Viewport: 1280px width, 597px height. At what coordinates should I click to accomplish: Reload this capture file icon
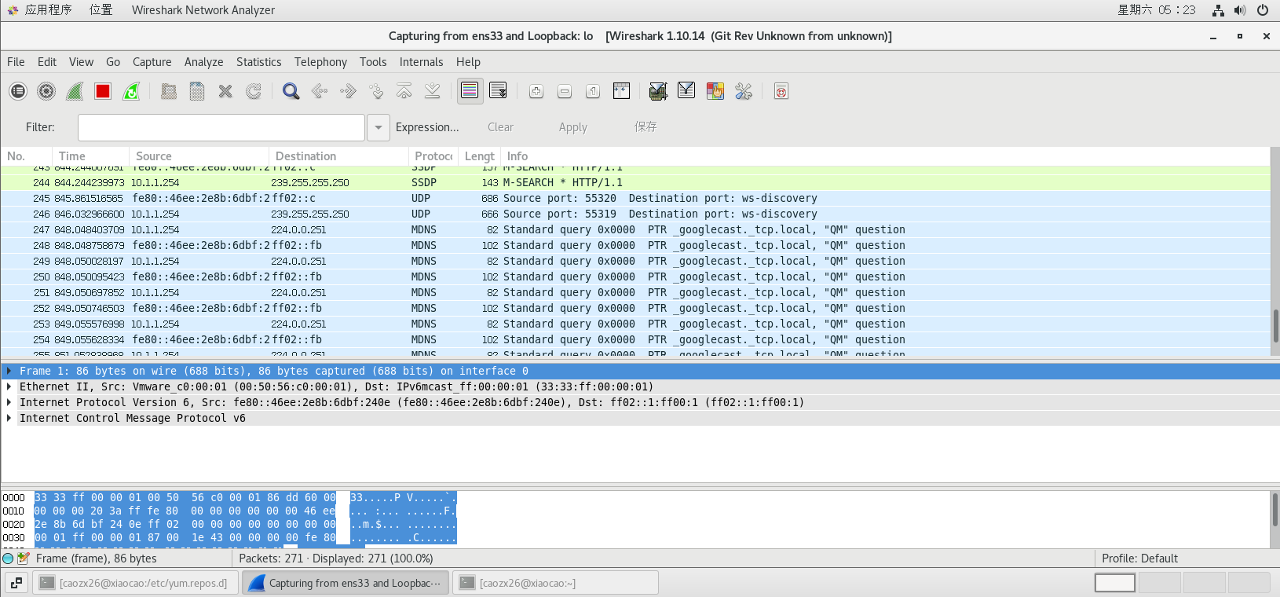click(x=254, y=91)
